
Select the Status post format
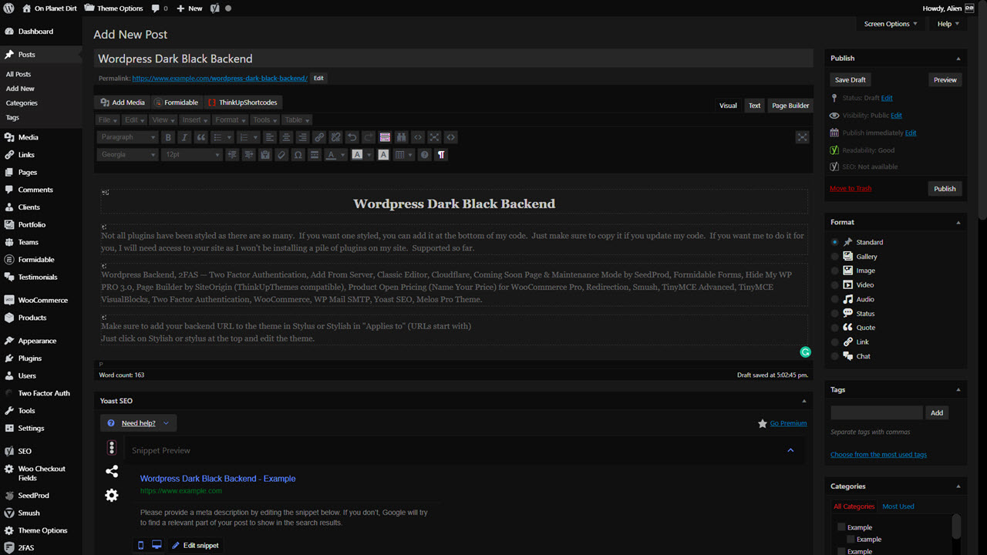[x=834, y=314]
